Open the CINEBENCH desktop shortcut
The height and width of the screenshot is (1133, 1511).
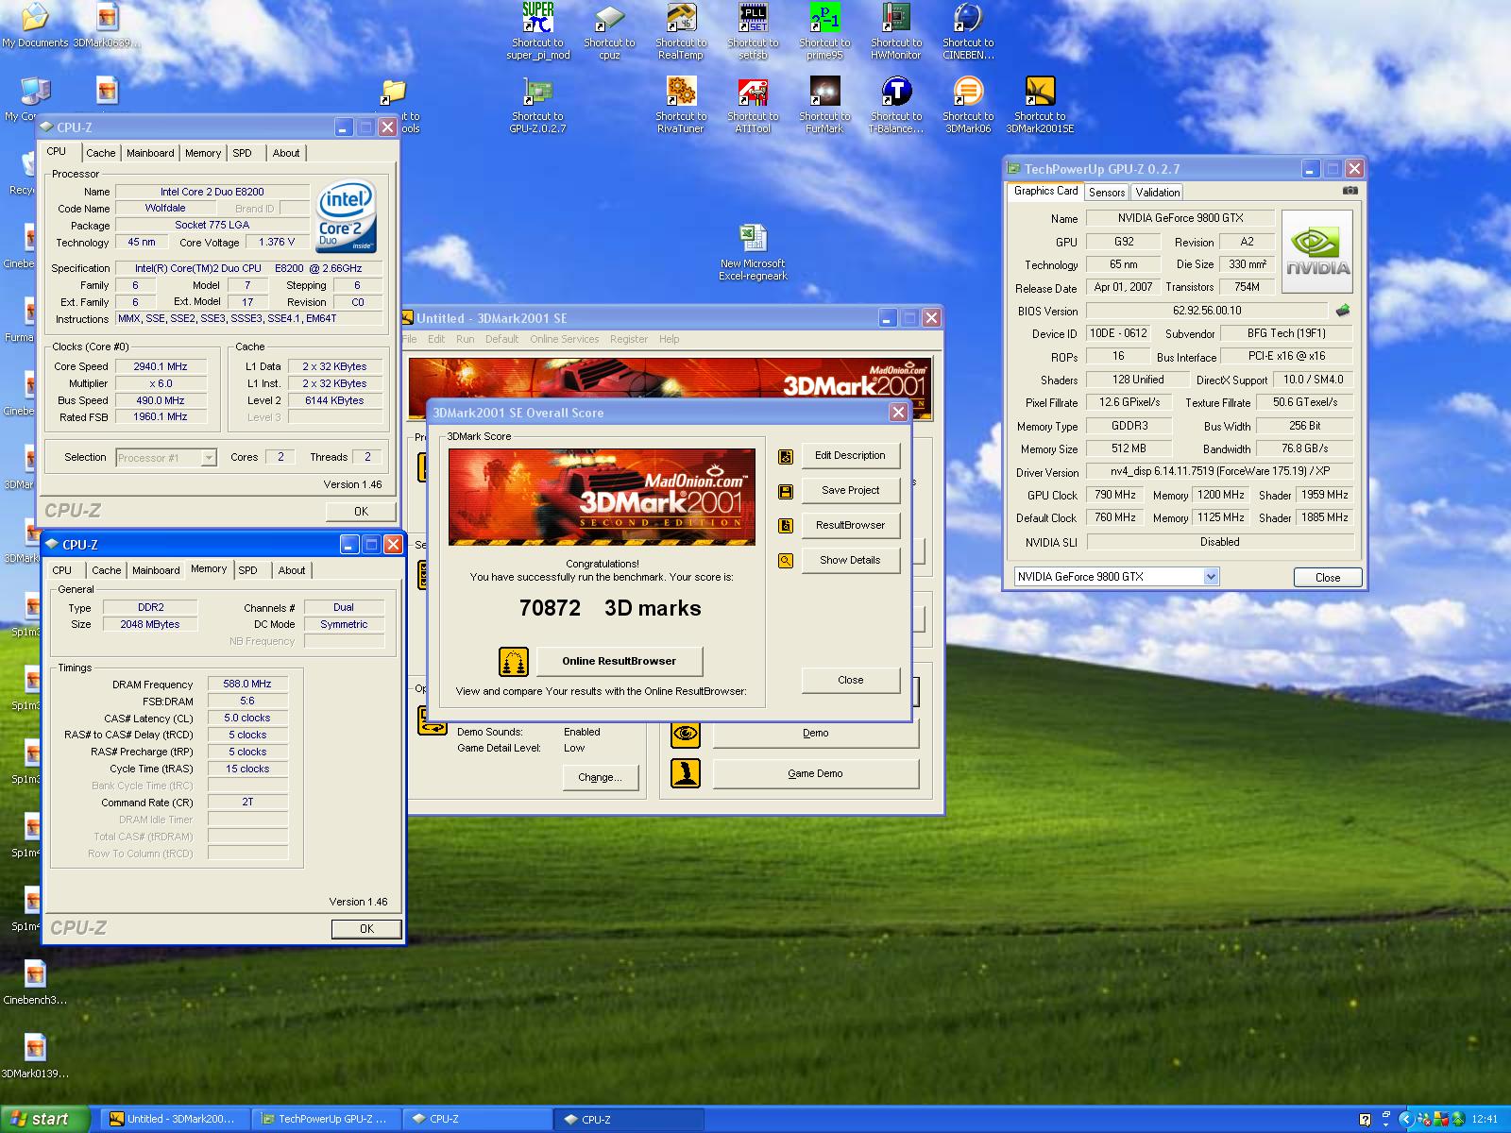coord(968,31)
